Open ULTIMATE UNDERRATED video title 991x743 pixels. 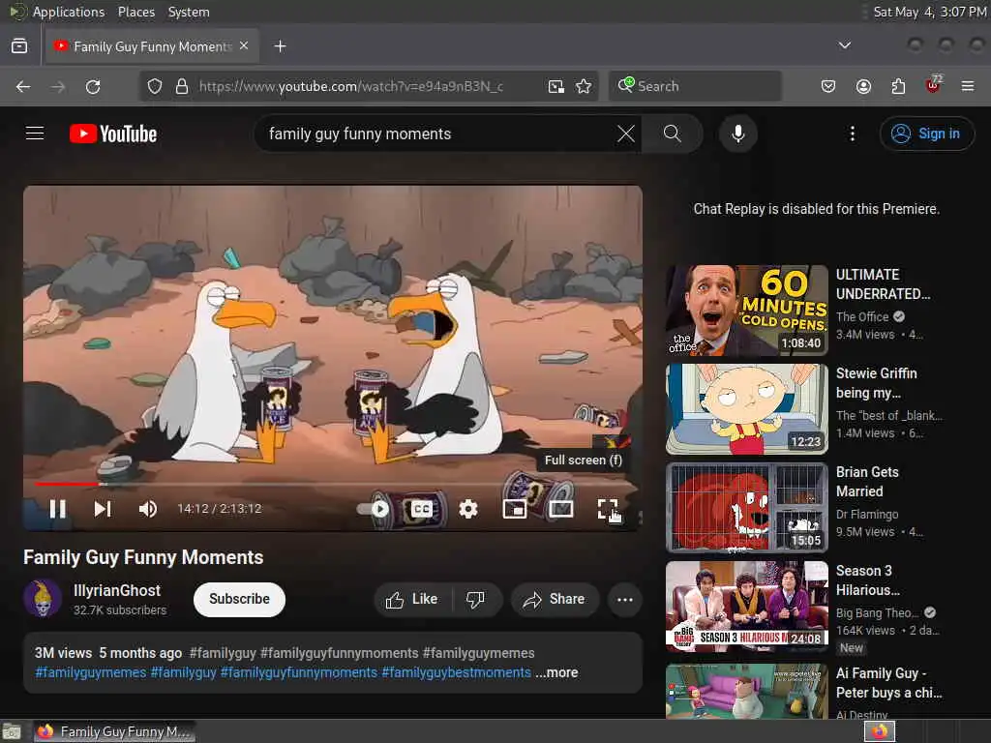click(883, 284)
